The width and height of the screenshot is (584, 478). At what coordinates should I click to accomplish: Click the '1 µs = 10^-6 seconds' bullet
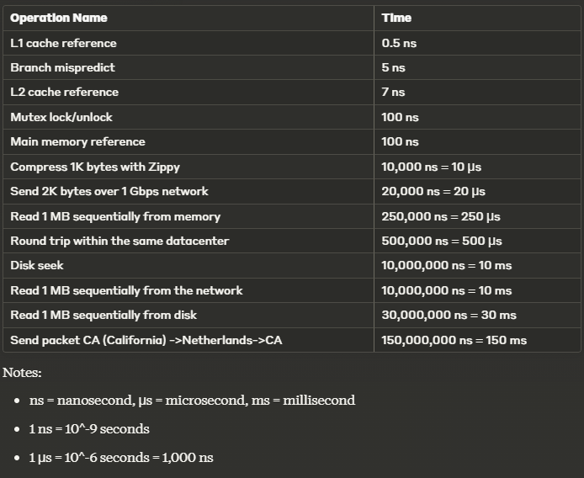point(121,458)
